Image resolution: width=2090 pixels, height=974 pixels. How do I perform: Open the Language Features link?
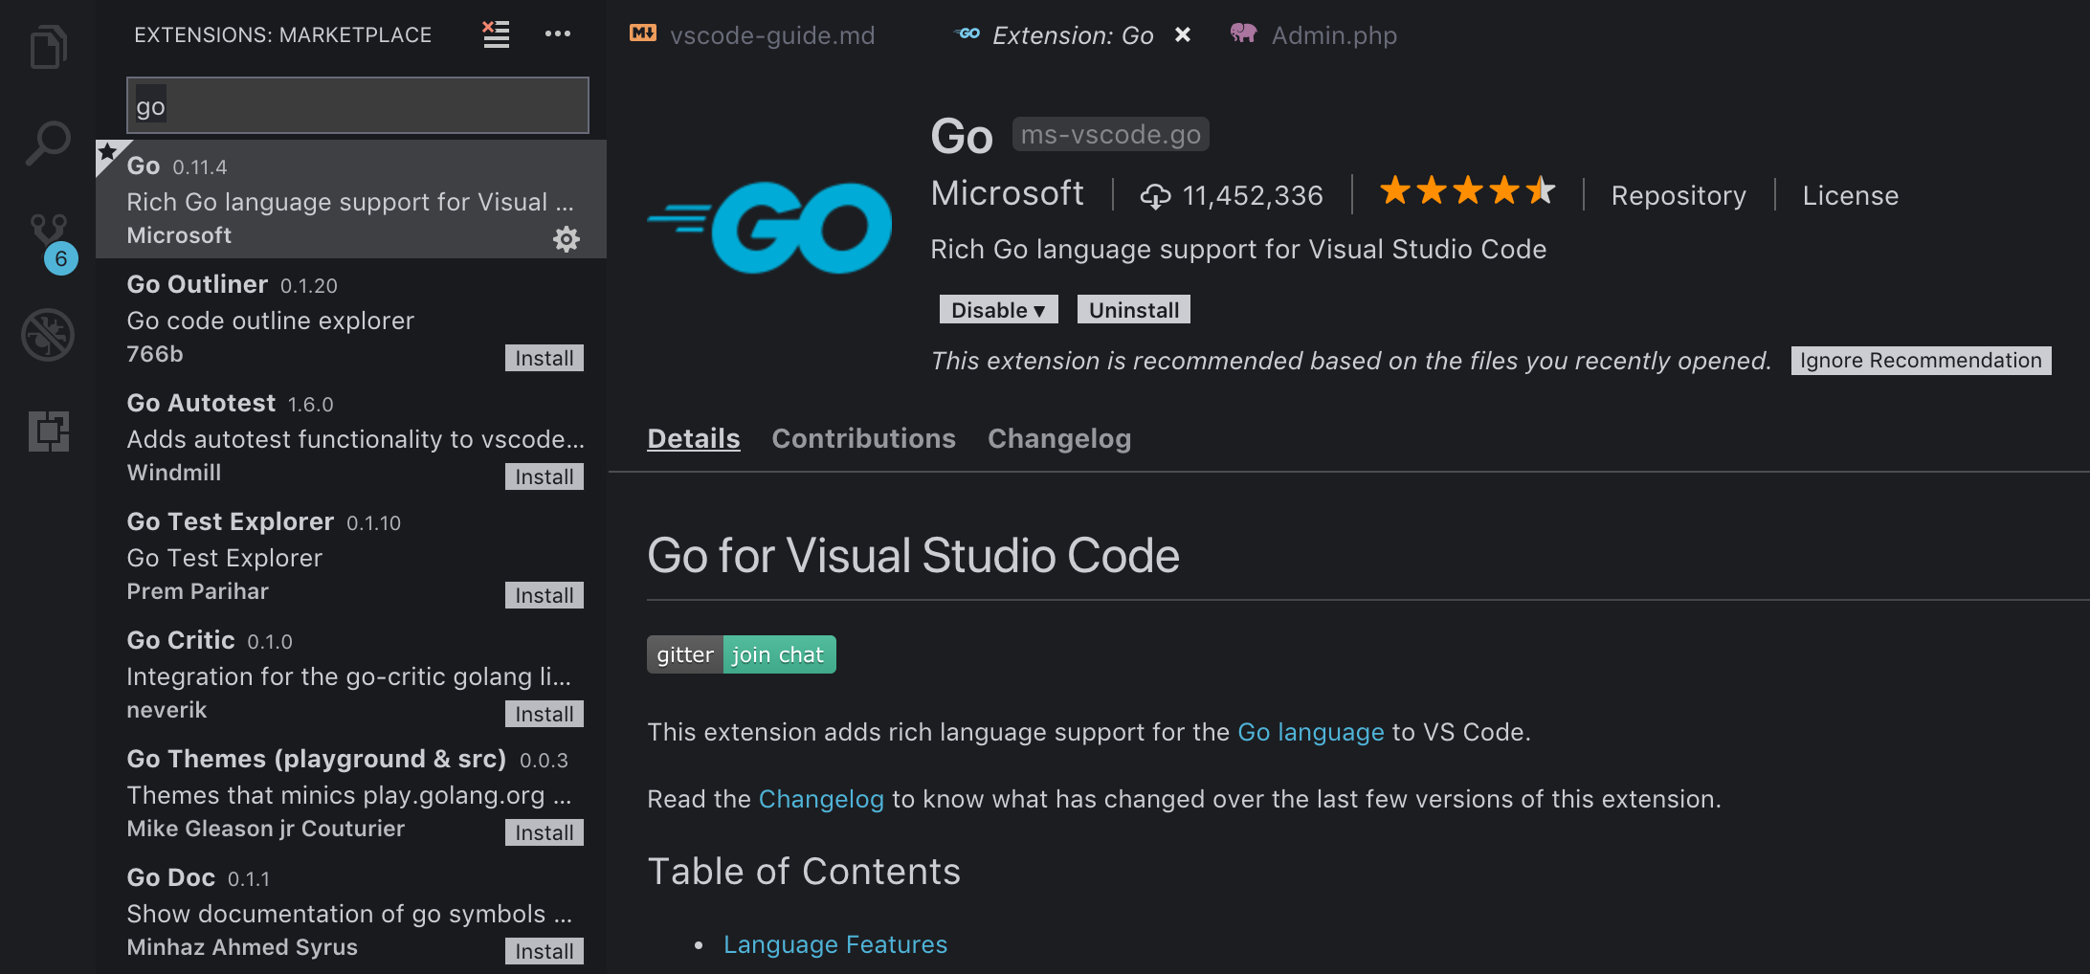click(x=835, y=944)
